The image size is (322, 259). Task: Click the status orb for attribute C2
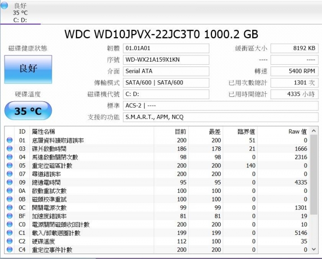pos(9,241)
